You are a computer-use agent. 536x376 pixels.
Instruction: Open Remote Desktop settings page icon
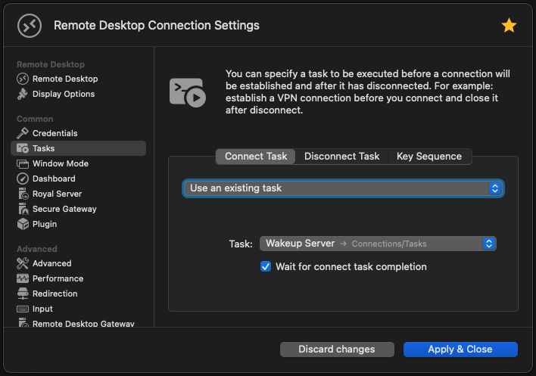click(23, 79)
